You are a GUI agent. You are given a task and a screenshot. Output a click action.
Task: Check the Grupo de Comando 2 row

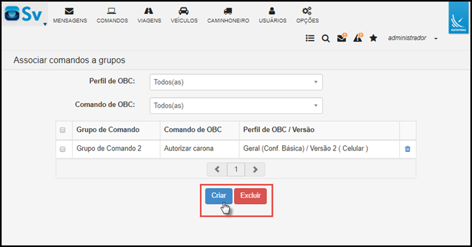(x=63, y=149)
